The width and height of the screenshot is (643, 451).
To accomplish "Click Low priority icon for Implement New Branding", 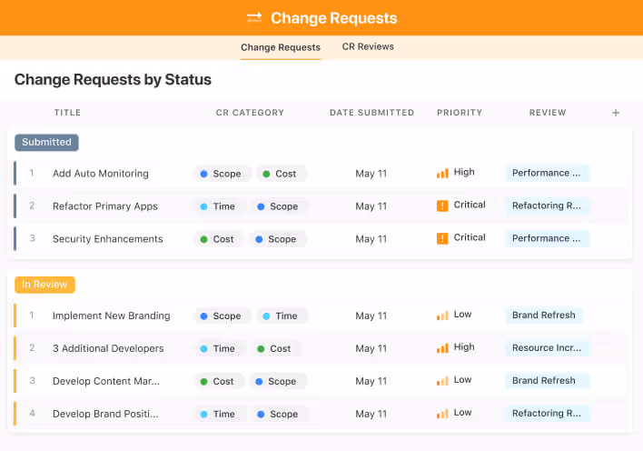I will [442, 316].
